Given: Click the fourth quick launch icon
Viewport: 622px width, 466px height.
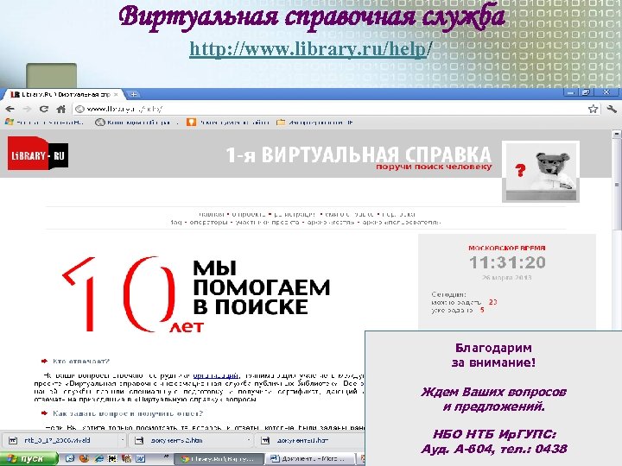Looking at the screenshot, I should coord(112,459).
